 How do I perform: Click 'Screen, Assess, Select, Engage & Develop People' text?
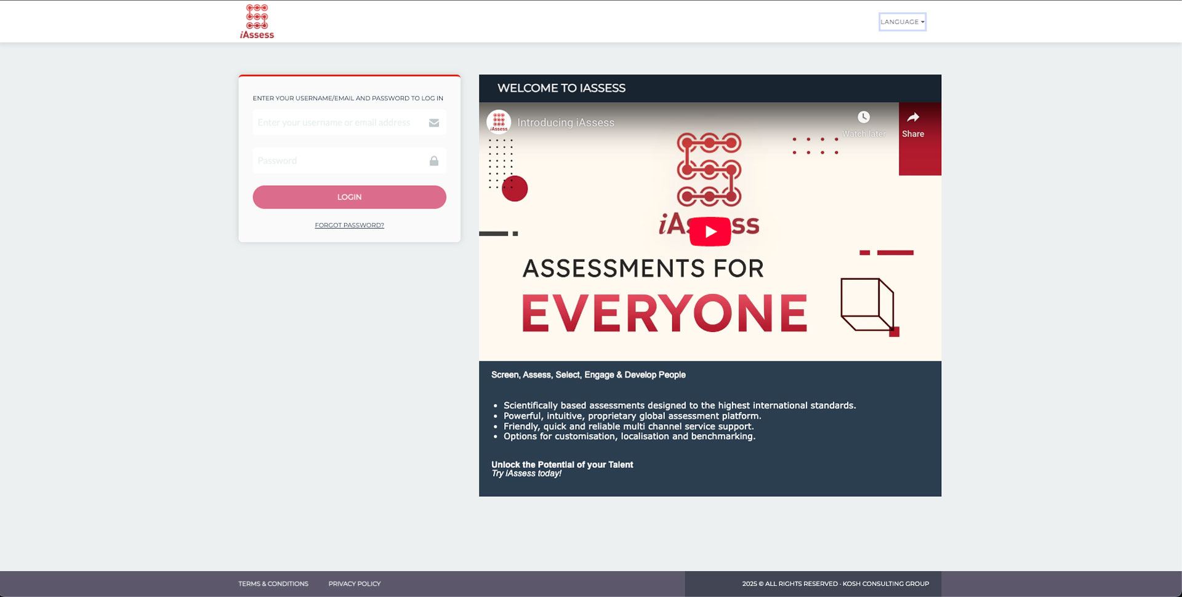589,374
